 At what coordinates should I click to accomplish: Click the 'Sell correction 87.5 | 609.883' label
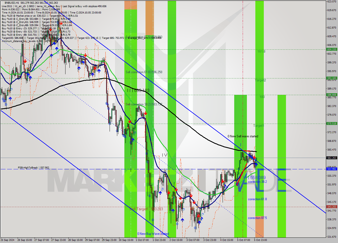pyautogui.click(x=144, y=37)
